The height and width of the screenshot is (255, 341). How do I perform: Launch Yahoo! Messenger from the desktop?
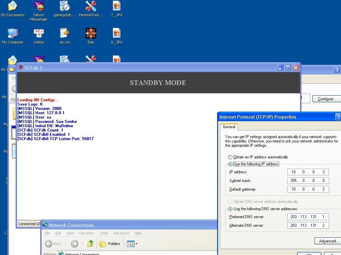tap(39, 11)
